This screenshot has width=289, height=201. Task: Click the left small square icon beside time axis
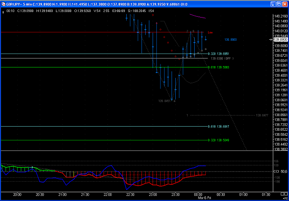[x=283, y=194]
